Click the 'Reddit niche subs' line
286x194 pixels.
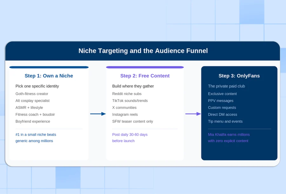click(127, 94)
